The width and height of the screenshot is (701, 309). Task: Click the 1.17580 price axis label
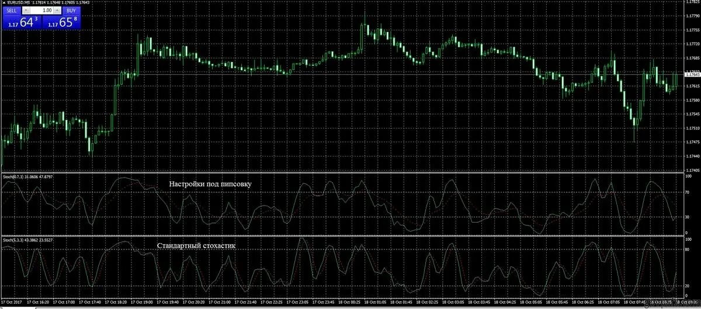692,100
